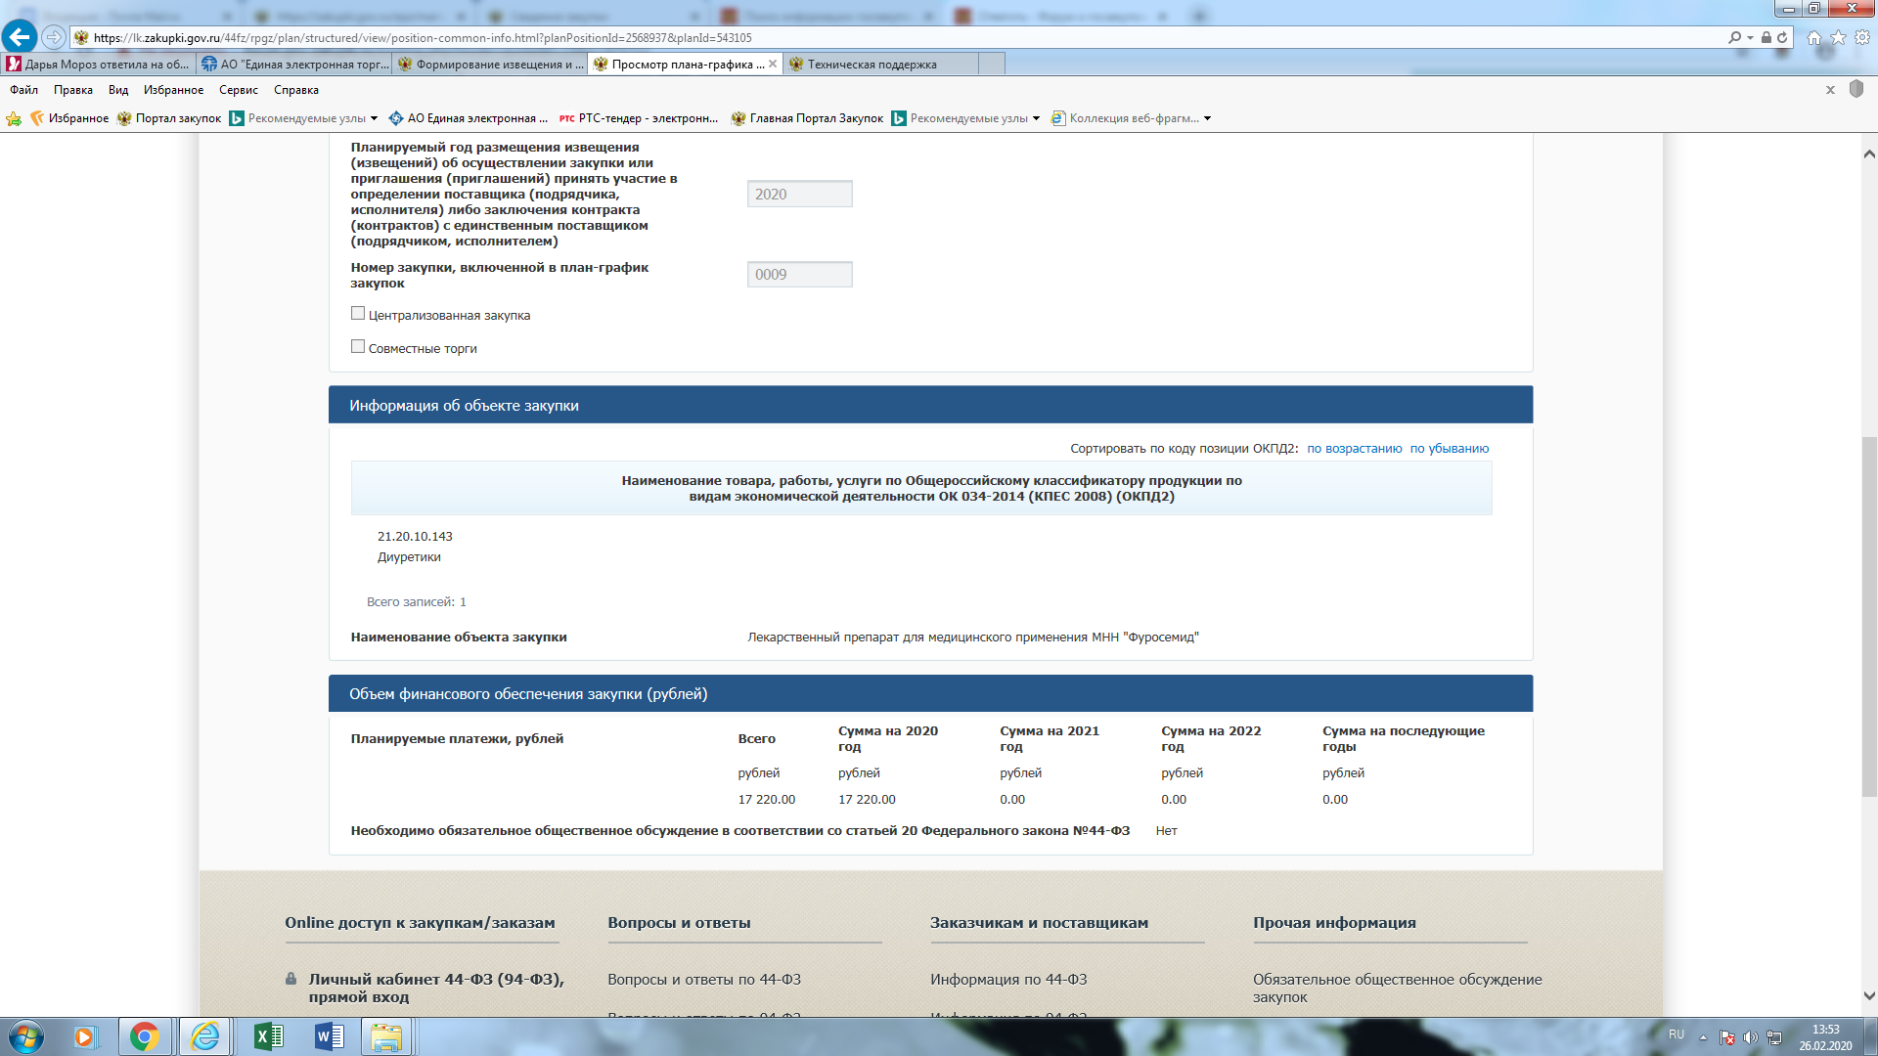
Task: Check the Централизованная закупка checkbox
Action: [x=358, y=314]
